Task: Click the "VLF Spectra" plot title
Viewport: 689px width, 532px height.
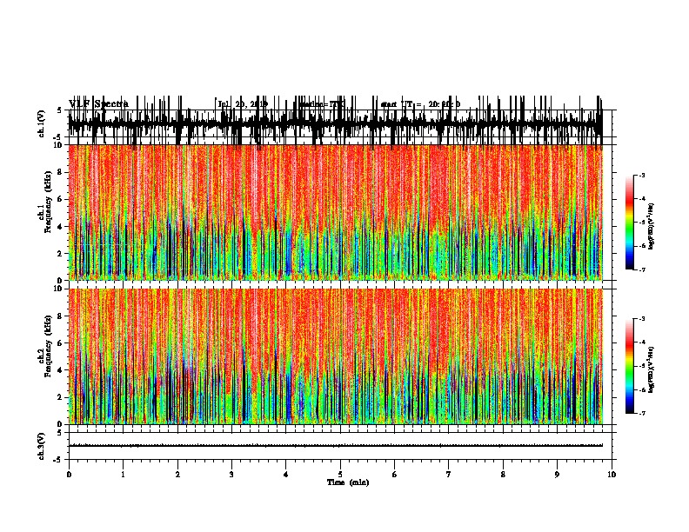Action: [98, 104]
